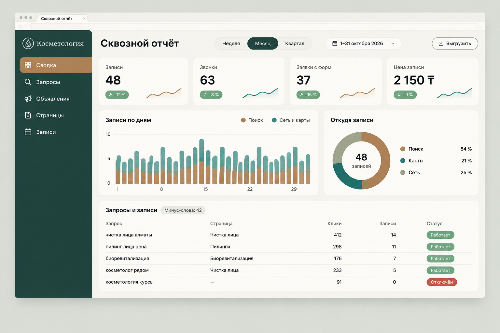Click the Статус column header

[435, 223]
